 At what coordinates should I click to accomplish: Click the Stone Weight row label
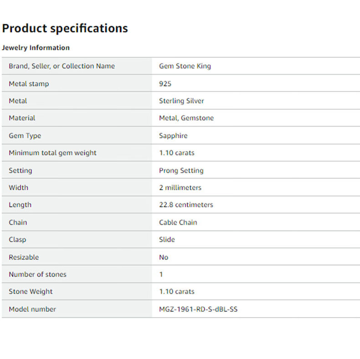click(31, 292)
